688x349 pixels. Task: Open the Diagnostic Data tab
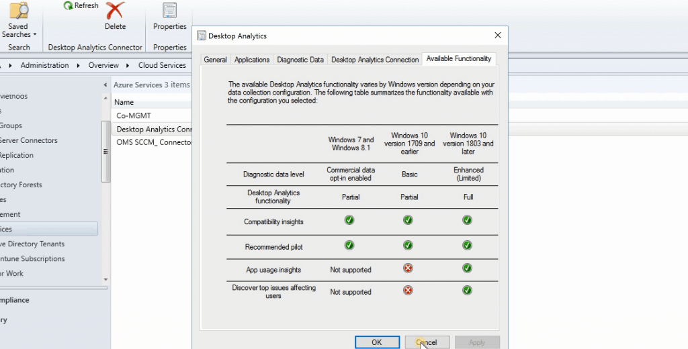300,60
